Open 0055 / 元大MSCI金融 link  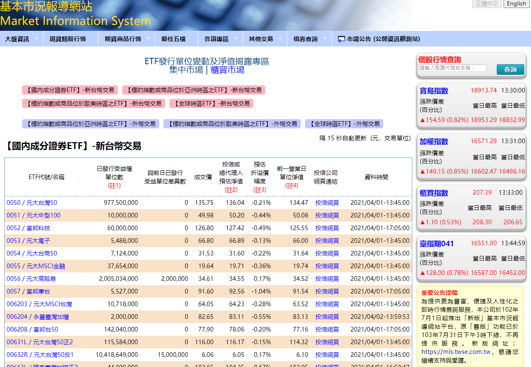36,266
